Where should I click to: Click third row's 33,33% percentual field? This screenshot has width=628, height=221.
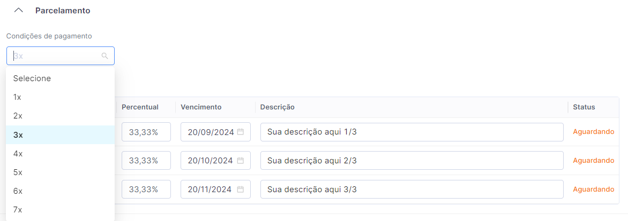146,189
